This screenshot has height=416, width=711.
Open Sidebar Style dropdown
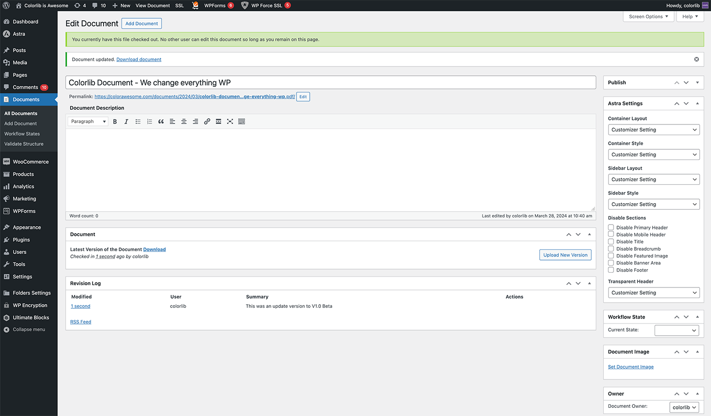(654, 204)
